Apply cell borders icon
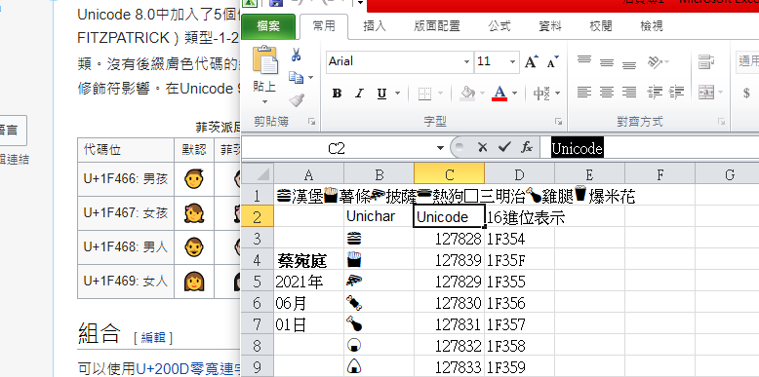 pos(424,94)
